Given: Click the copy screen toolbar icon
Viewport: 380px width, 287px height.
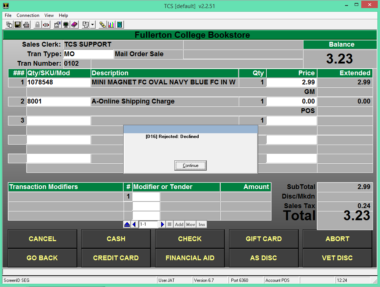Looking at the screenshot, I should (9, 25).
